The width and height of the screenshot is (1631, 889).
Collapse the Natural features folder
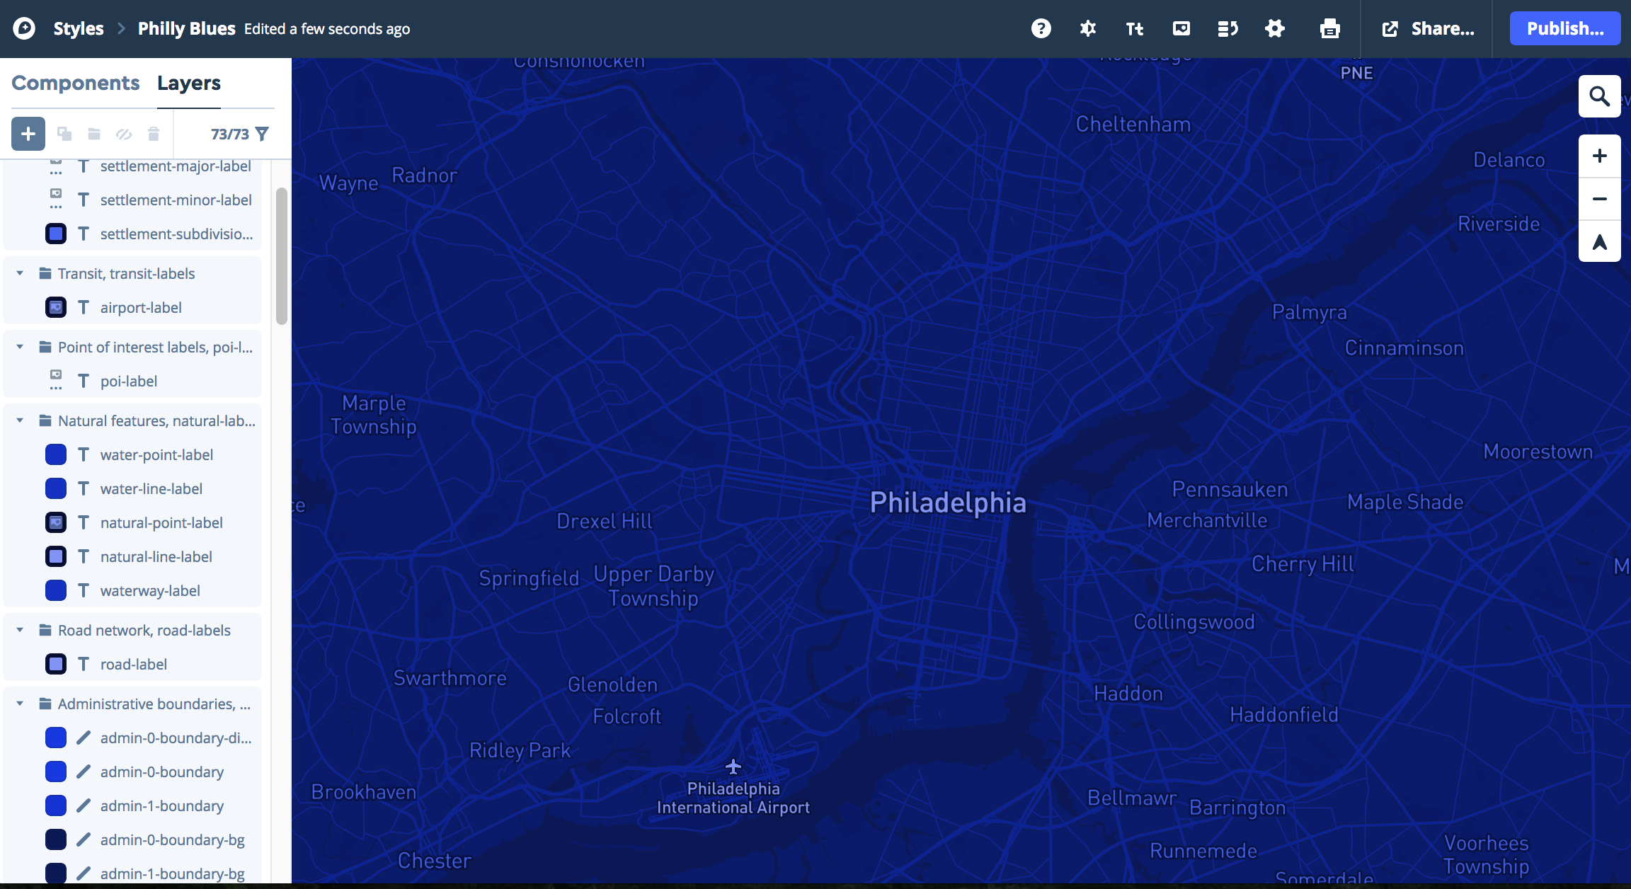point(20,421)
